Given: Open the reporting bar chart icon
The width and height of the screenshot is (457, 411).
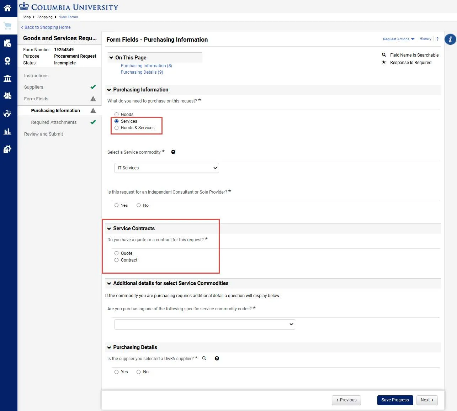Looking at the screenshot, I should click(7, 131).
